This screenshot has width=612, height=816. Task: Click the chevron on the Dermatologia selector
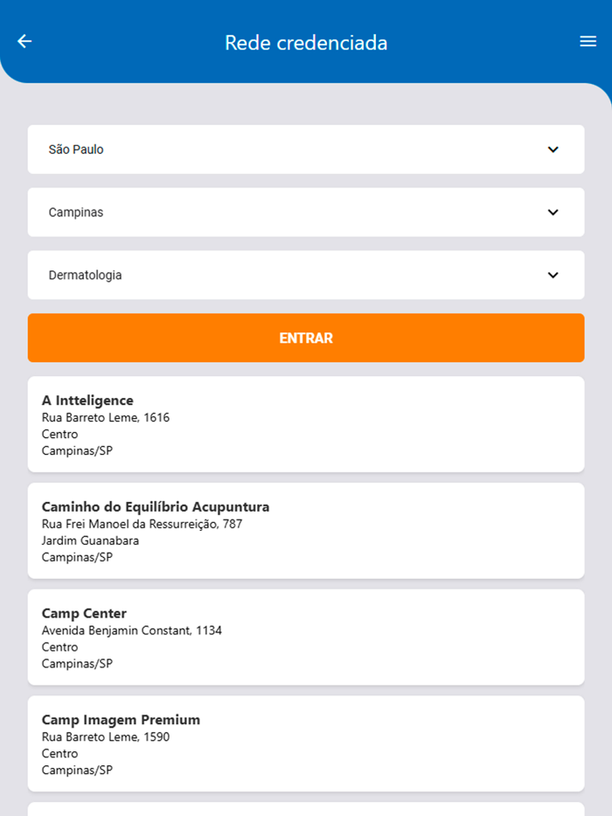[553, 275]
